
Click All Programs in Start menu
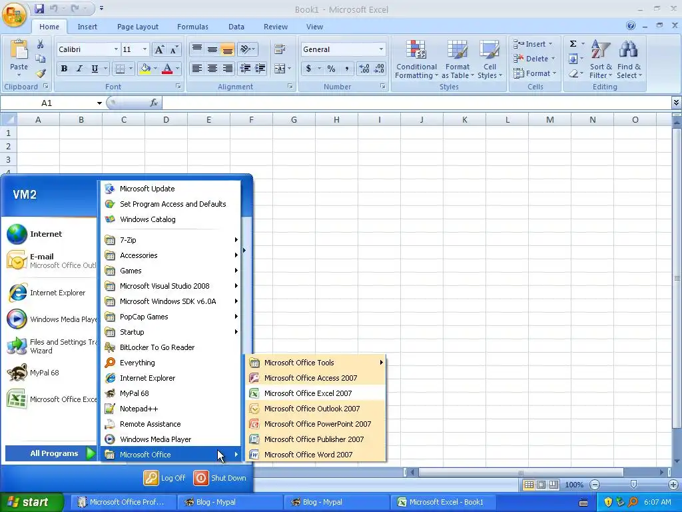point(51,453)
